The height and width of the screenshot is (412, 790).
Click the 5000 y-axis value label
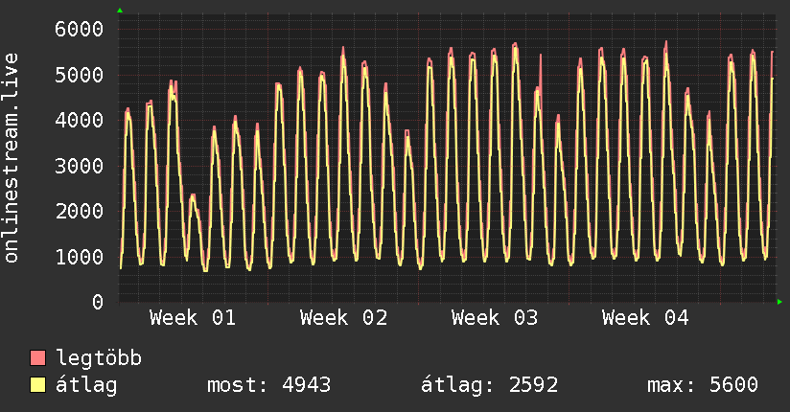[78, 75]
